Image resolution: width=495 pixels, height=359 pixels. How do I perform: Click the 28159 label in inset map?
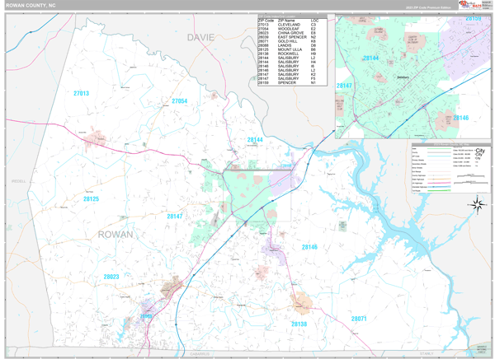click(x=474, y=18)
